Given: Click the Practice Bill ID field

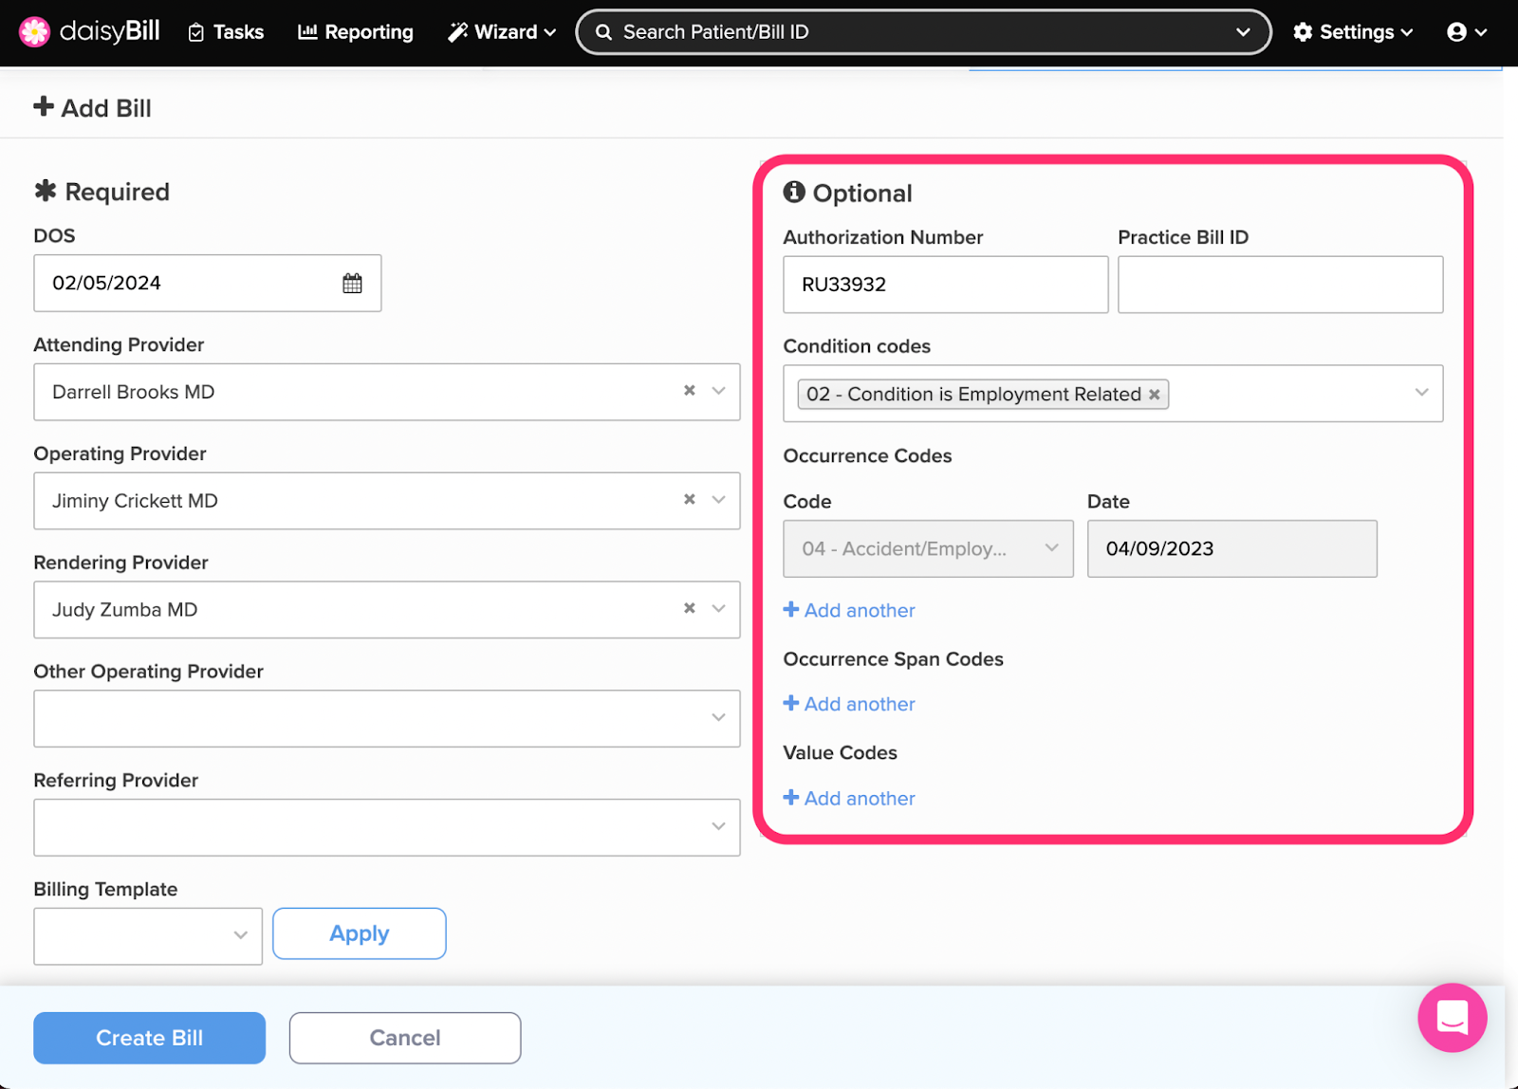Looking at the screenshot, I should tap(1281, 285).
